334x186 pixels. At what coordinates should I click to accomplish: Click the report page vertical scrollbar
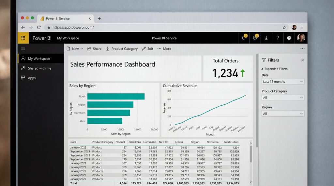coord(257,101)
